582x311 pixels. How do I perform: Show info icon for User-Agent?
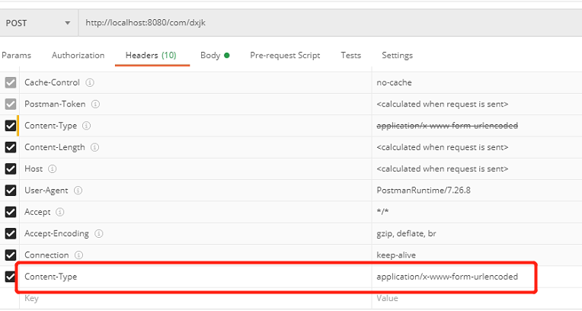(x=78, y=191)
